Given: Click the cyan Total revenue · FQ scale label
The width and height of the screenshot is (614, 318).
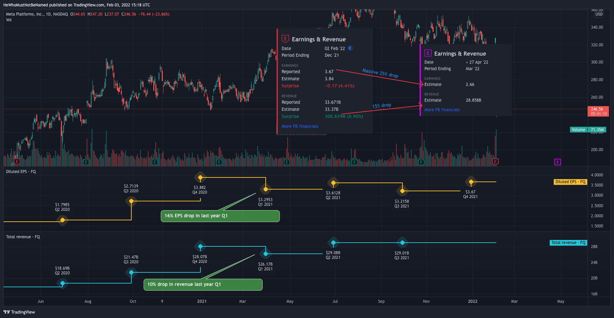Looking at the screenshot, I should coord(568,243).
